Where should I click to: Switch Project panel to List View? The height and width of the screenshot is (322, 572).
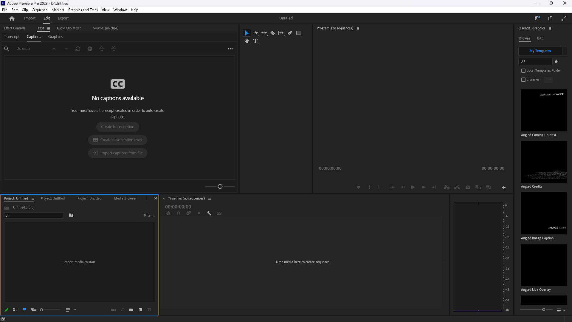coord(15,310)
